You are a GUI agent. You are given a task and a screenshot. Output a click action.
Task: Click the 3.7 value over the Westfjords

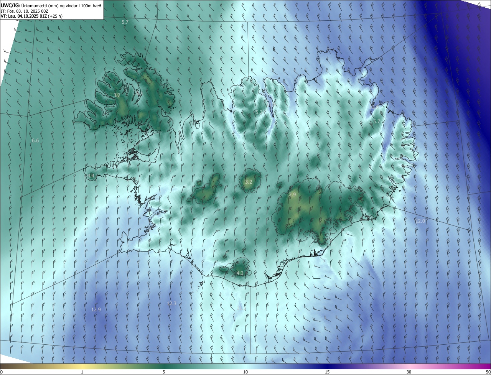point(117,95)
